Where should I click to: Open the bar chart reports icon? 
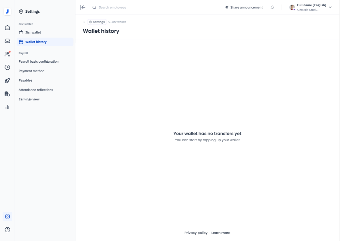8,107
